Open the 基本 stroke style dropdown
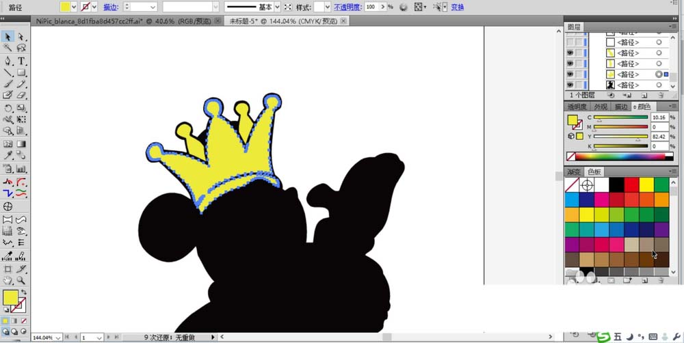This screenshot has width=684, height=343. point(277,7)
